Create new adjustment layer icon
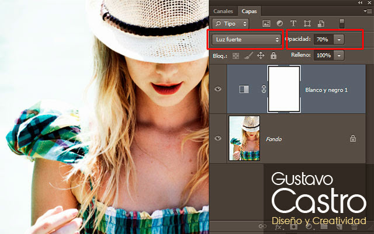This screenshot has width=374, height=234. tap(309, 226)
